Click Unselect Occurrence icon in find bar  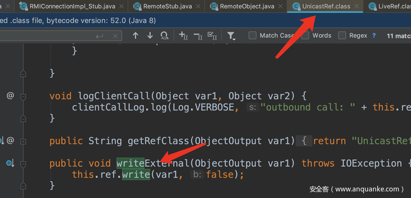(x=197, y=36)
